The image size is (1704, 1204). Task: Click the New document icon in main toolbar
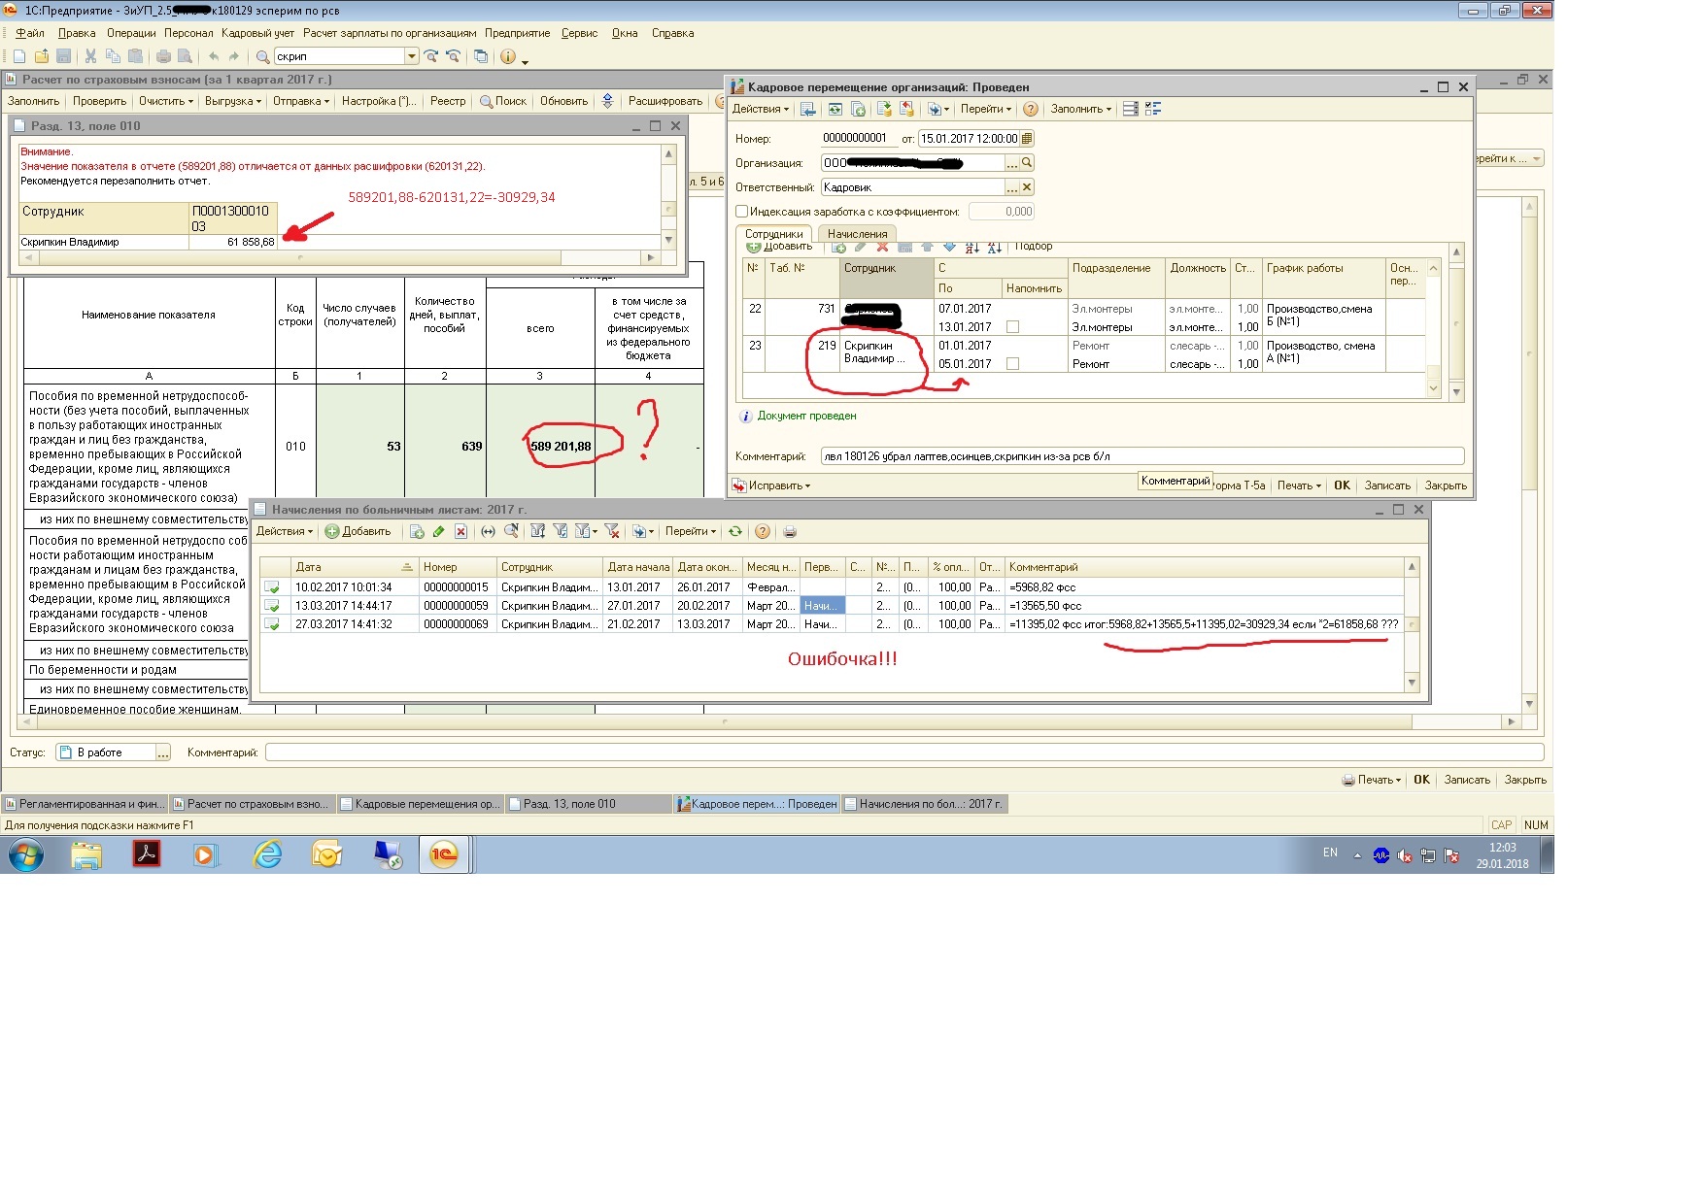pos(19,56)
